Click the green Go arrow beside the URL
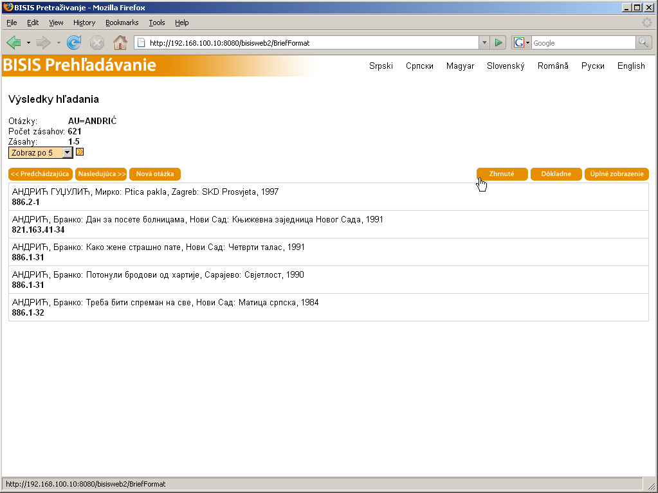 (x=498, y=43)
